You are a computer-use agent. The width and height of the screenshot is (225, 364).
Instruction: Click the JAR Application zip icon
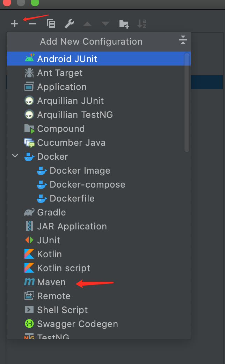(x=29, y=226)
